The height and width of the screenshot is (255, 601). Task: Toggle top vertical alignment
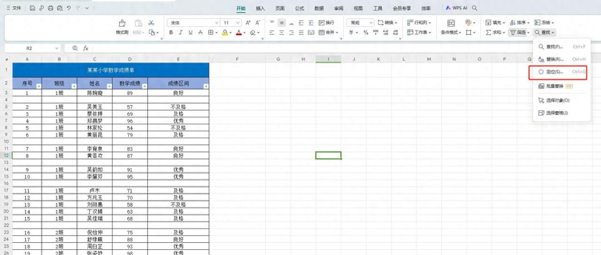(x=272, y=23)
